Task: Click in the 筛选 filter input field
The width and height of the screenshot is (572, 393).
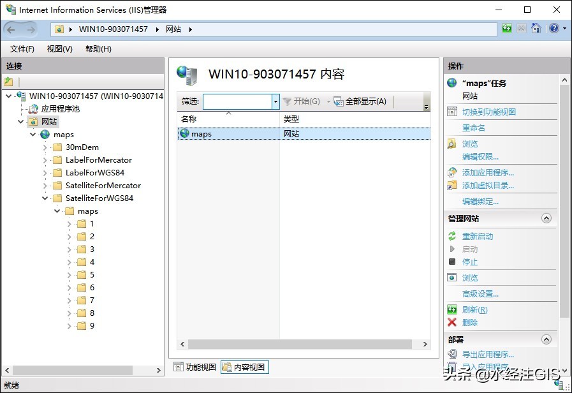Action: pos(237,101)
